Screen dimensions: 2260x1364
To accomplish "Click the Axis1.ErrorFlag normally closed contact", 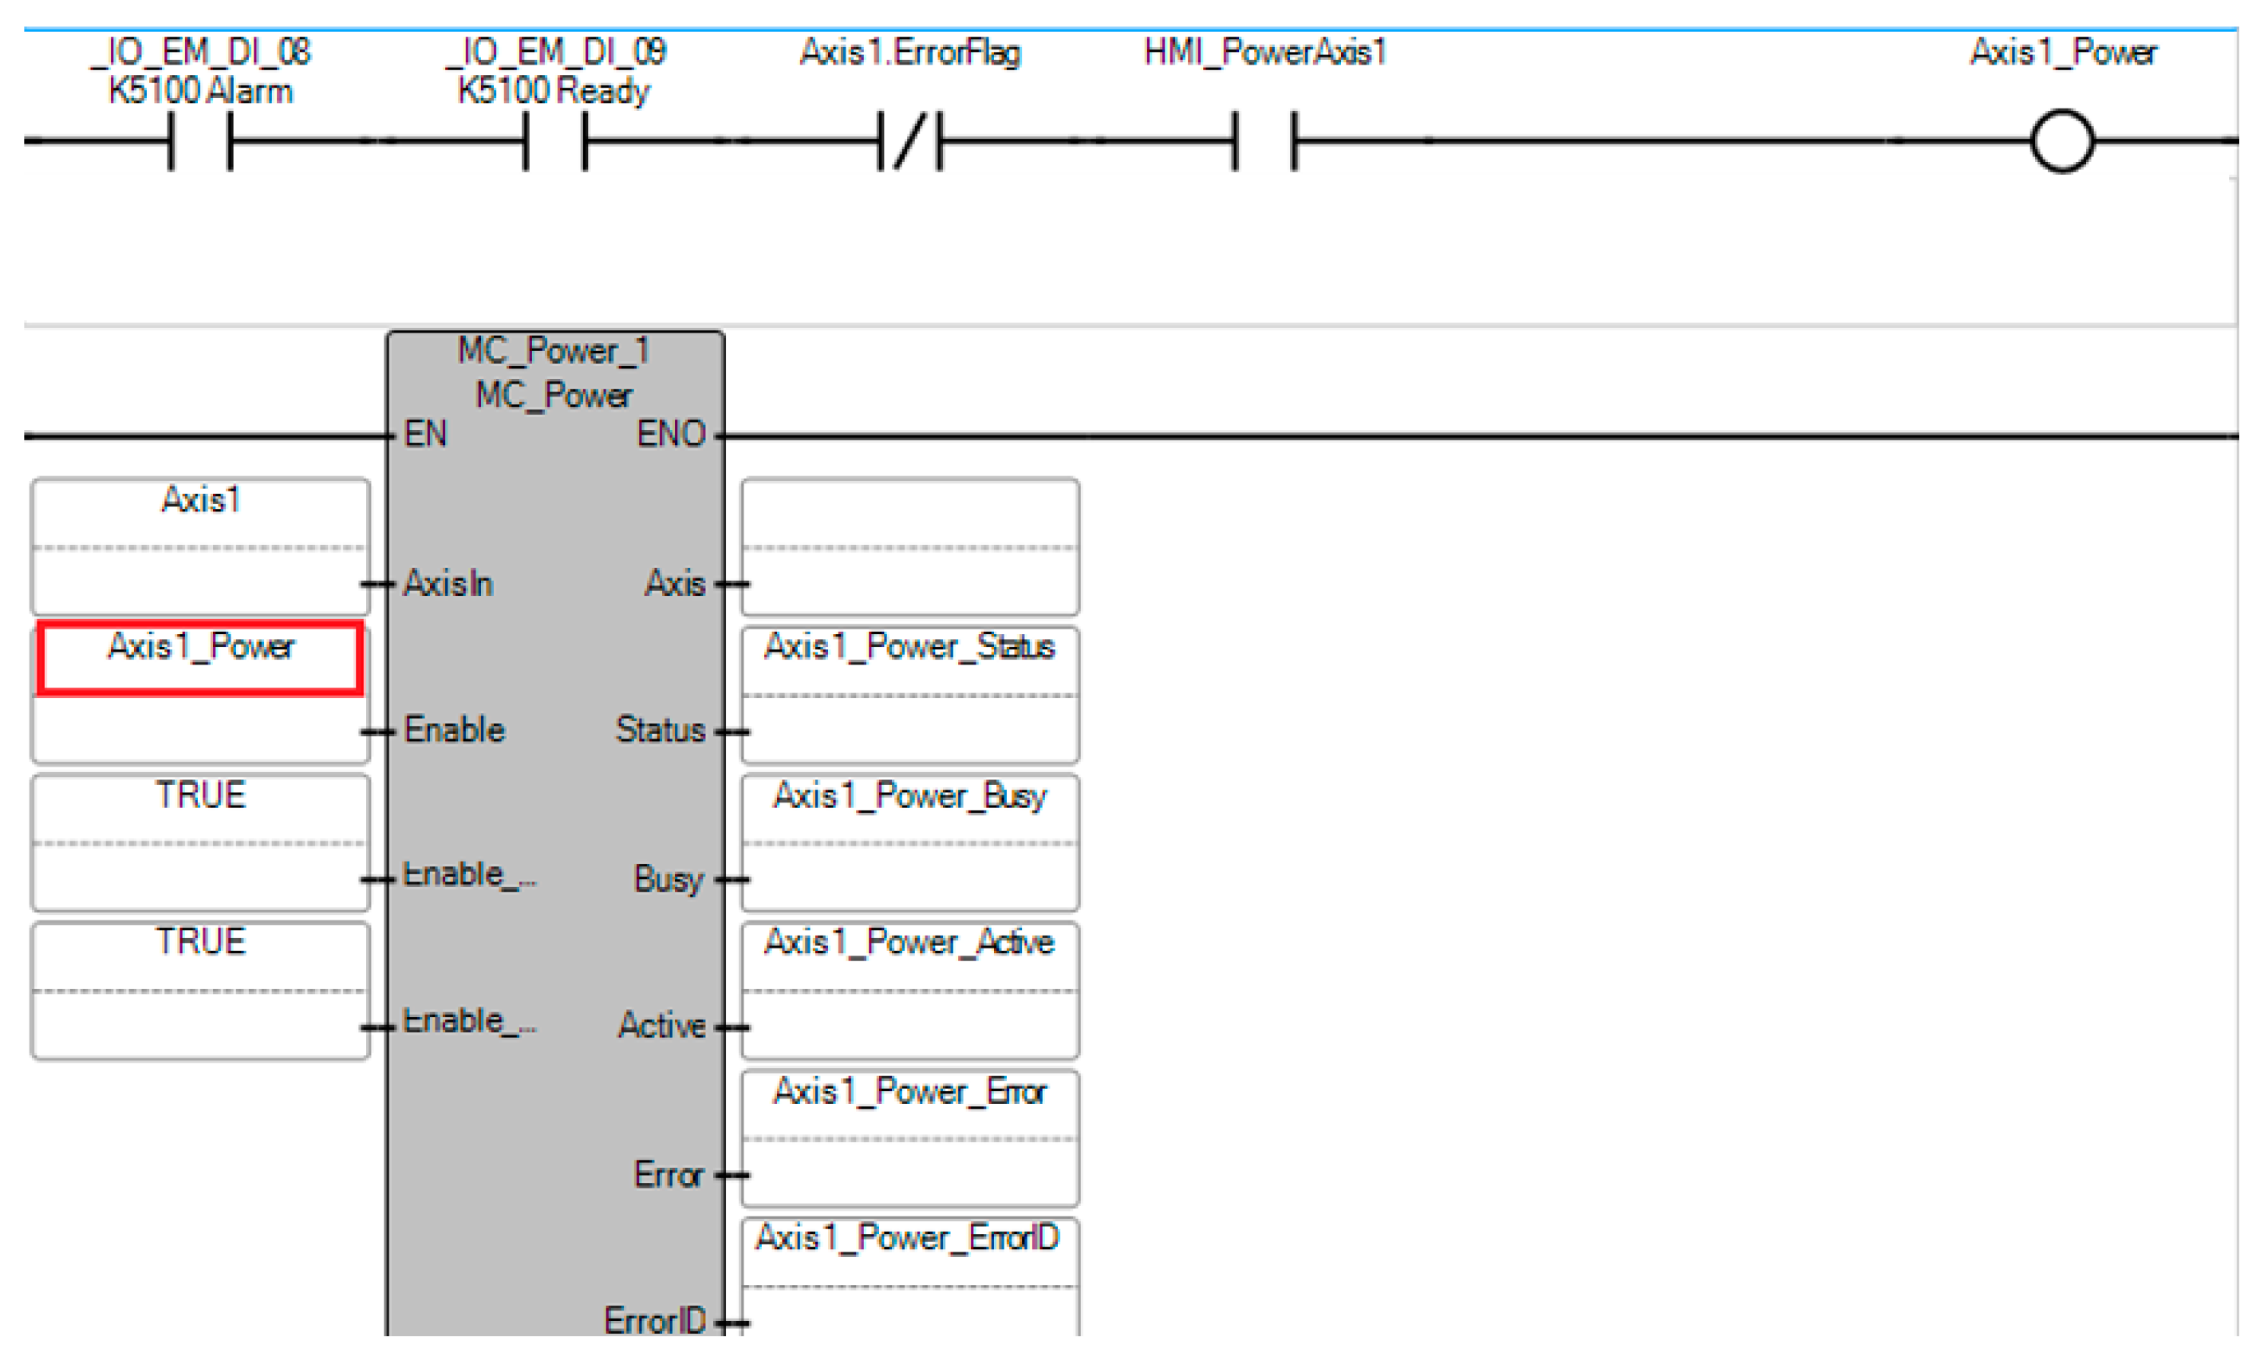I will [909, 140].
